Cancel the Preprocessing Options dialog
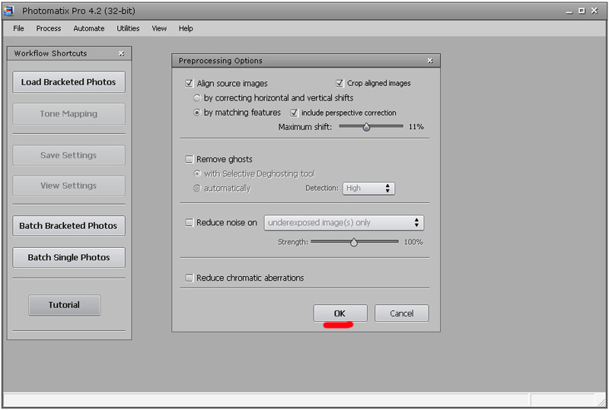The width and height of the screenshot is (609, 410). pos(402,313)
